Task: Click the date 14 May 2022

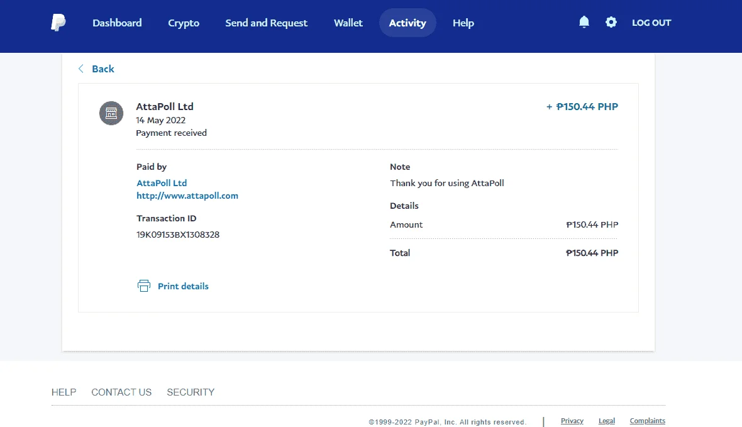Action: [161, 120]
